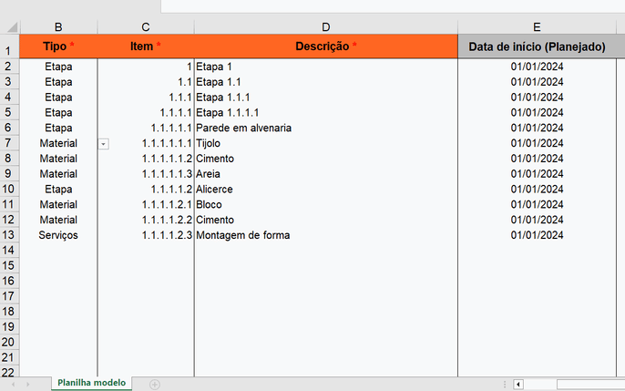Click the next sheet navigation arrow

click(28, 385)
